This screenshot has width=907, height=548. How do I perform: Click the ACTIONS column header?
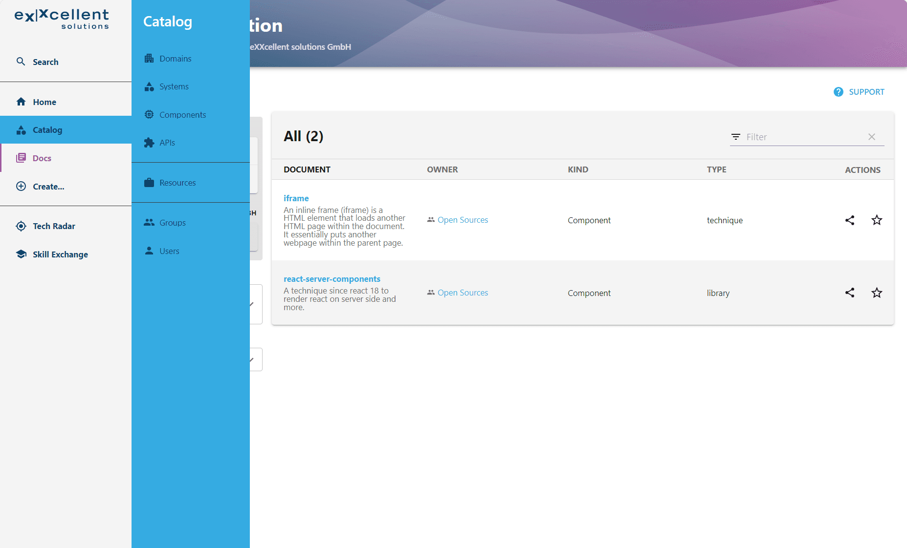pos(863,170)
